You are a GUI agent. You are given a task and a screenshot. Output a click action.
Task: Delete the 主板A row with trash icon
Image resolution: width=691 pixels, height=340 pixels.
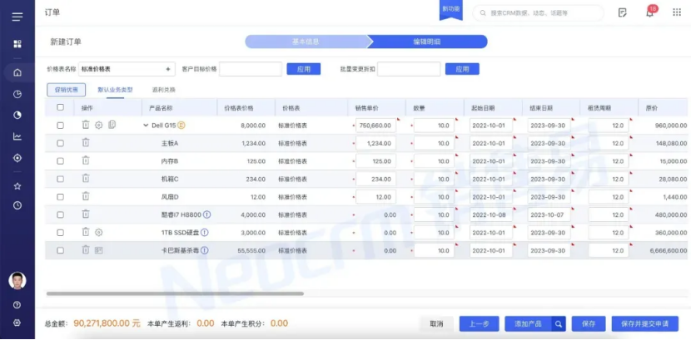(85, 143)
